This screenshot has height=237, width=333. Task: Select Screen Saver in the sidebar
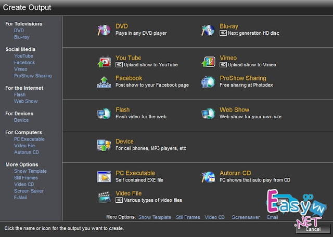(x=29, y=191)
